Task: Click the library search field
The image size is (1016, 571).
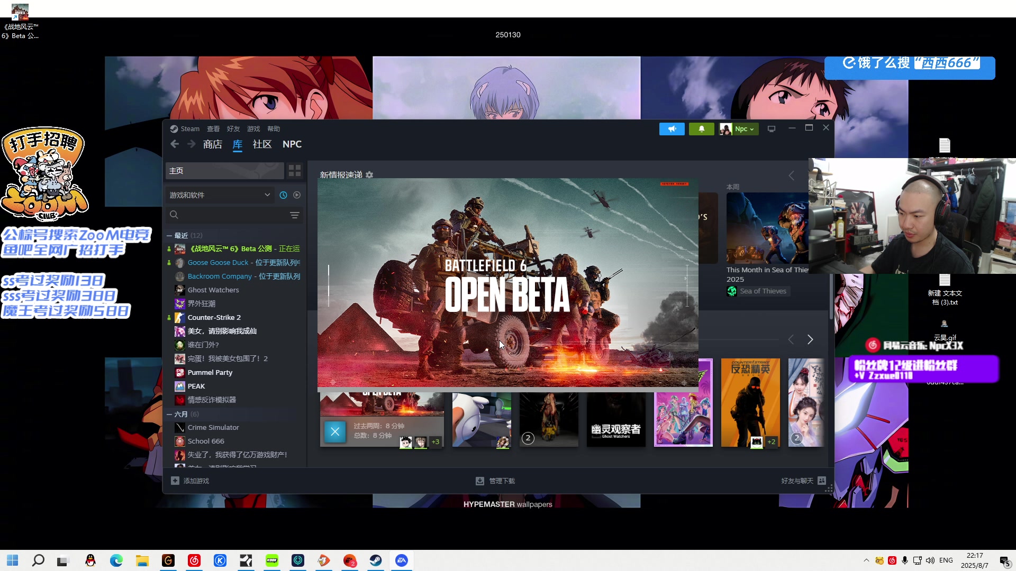Action: click(228, 215)
